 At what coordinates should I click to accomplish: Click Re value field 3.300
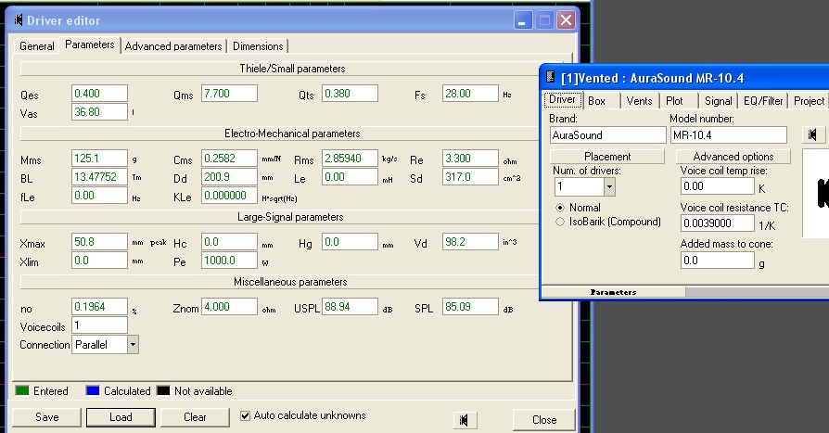coord(470,158)
